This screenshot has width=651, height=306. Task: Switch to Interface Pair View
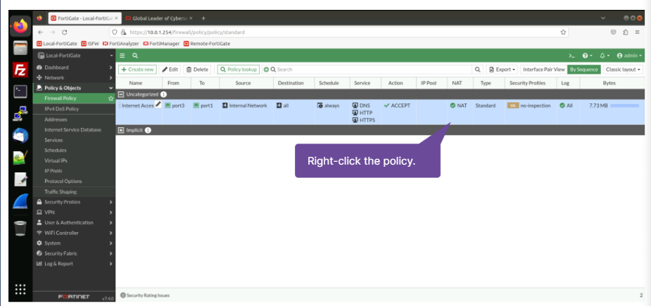pos(543,70)
